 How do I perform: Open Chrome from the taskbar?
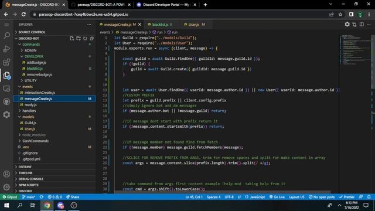pyautogui.click(x=47, y=205)
